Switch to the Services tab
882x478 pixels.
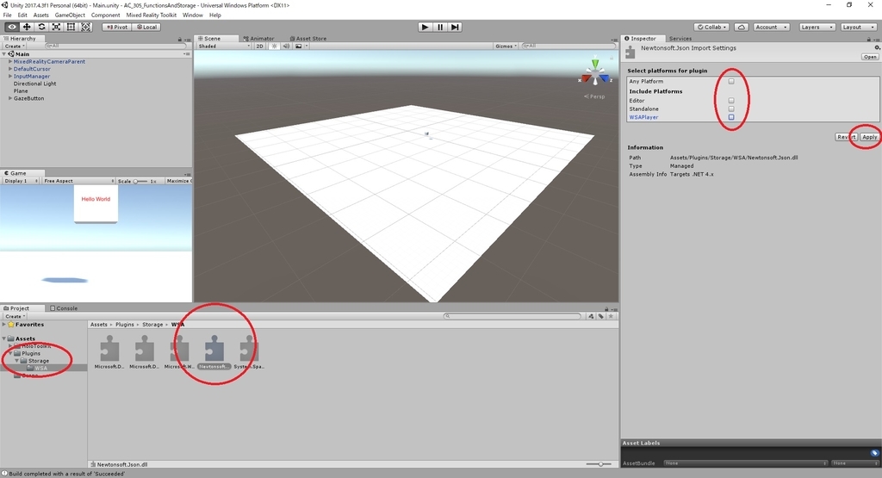[x=680, y=39]
